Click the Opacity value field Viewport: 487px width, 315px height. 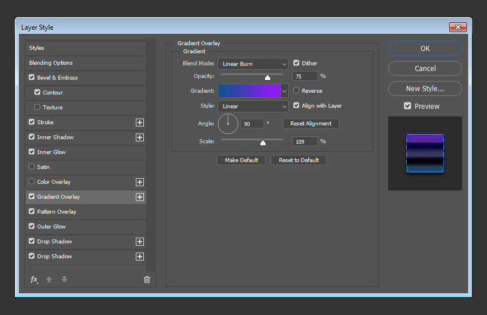tap(305, 76)
